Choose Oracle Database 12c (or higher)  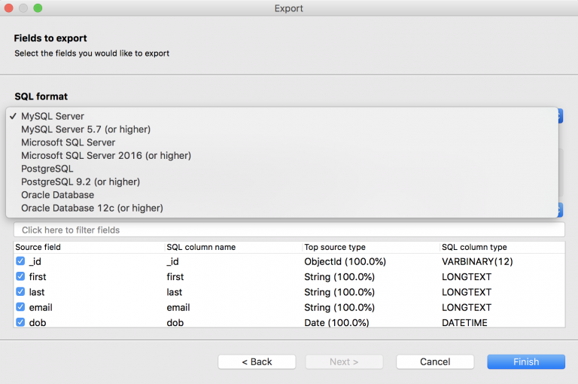click(92, 208)
